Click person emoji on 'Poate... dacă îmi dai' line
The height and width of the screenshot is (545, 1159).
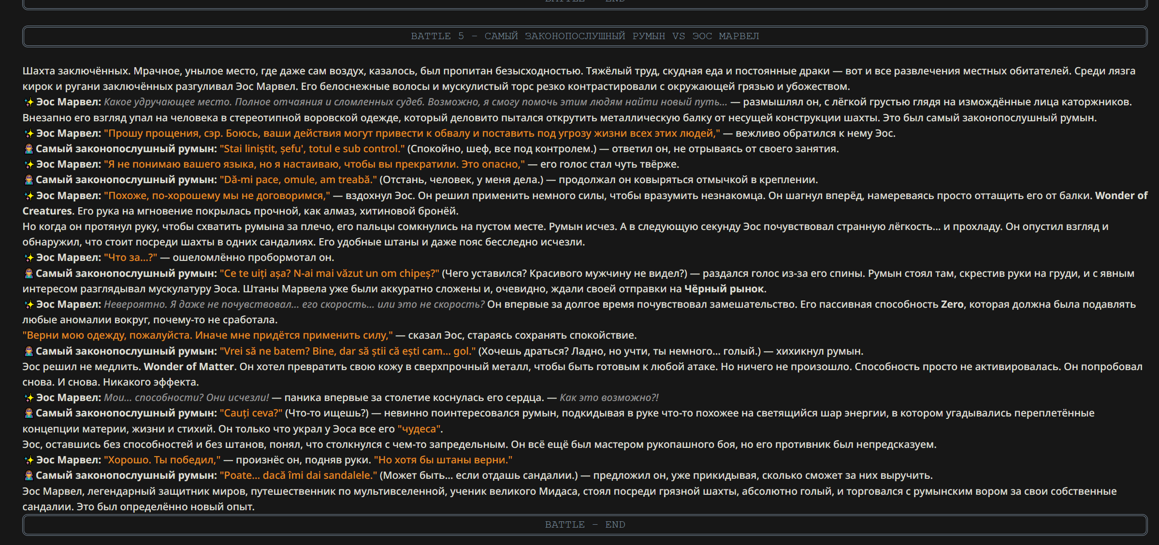pyautogui.click(x=29, y=475)
